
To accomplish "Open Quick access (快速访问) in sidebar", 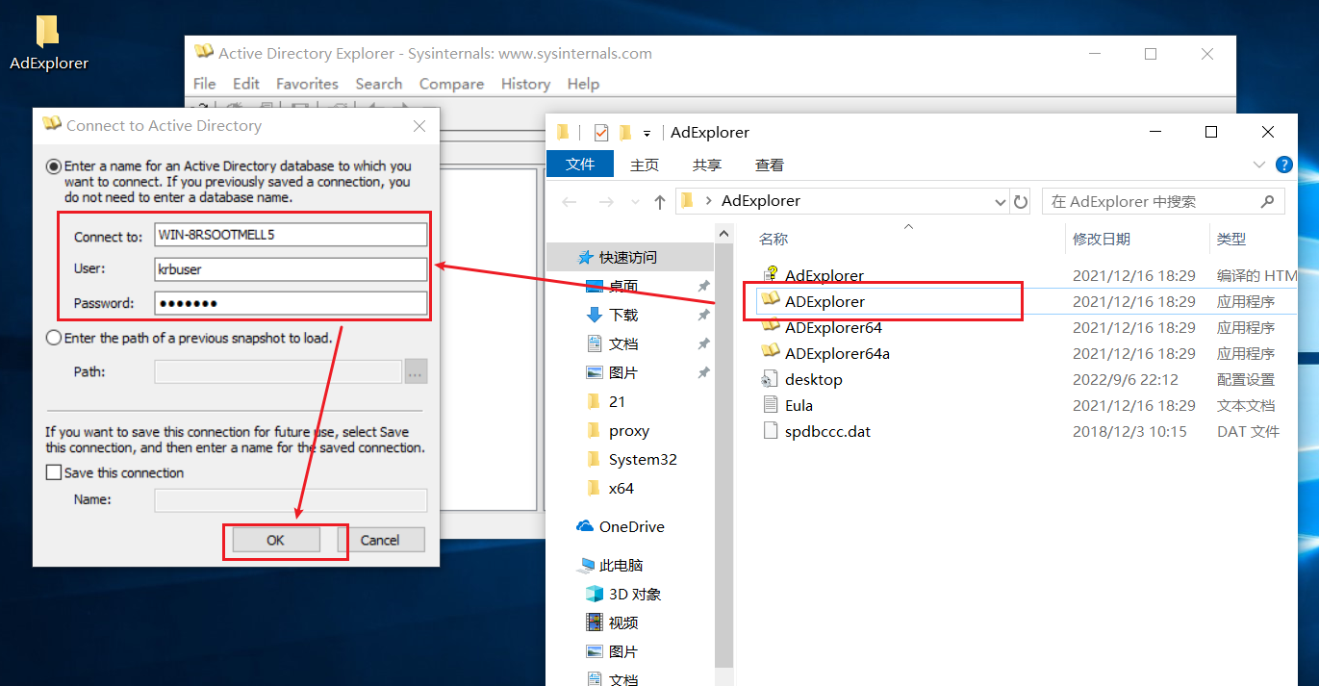I will 628,257.
